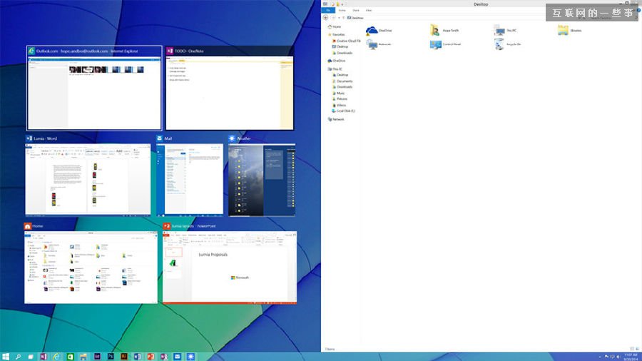The width and height of the screenshot is (642, 361).
Task: Open Quick Access Toolbar customize dropdown
Action: click(342, 4)
